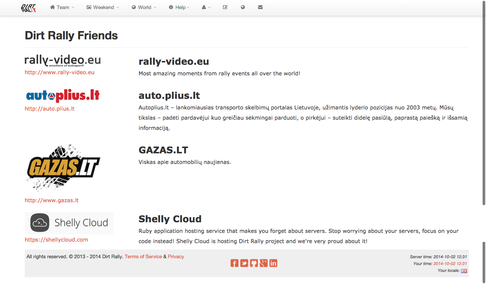Open the Weekend dropdown menu
The image size is (486, 284).
point(103,7)
